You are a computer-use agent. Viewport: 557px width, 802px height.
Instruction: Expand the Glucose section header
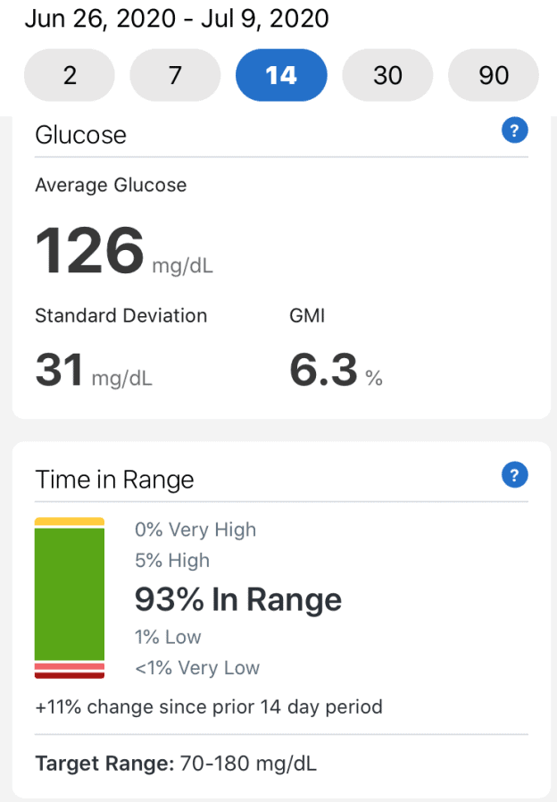click(79, 133)
